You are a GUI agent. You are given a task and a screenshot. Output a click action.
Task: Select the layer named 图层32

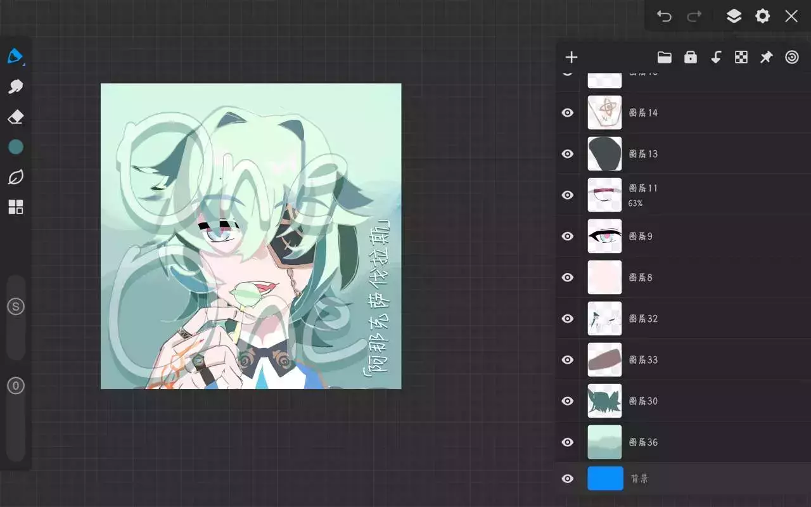(x=643, y=319)
